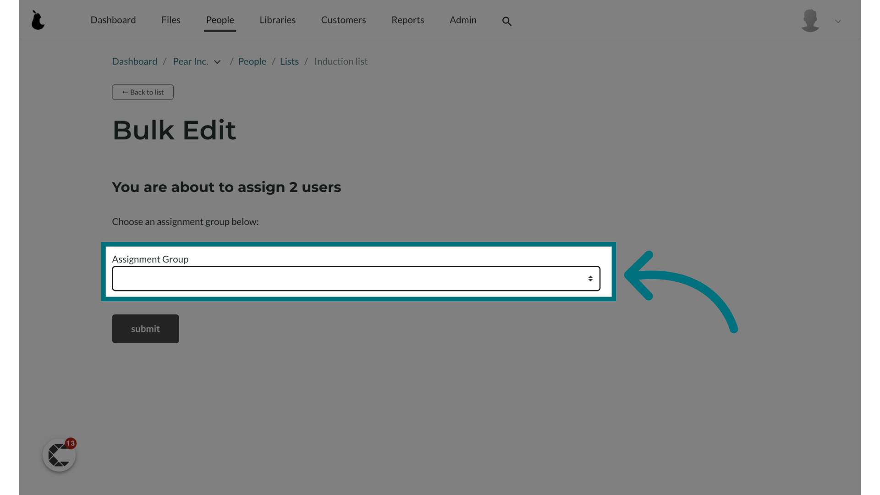The width and height of the screenshot is (880, 495).
Task: Click the Dashboard breadcrumb link
Action: click(134, 61)
